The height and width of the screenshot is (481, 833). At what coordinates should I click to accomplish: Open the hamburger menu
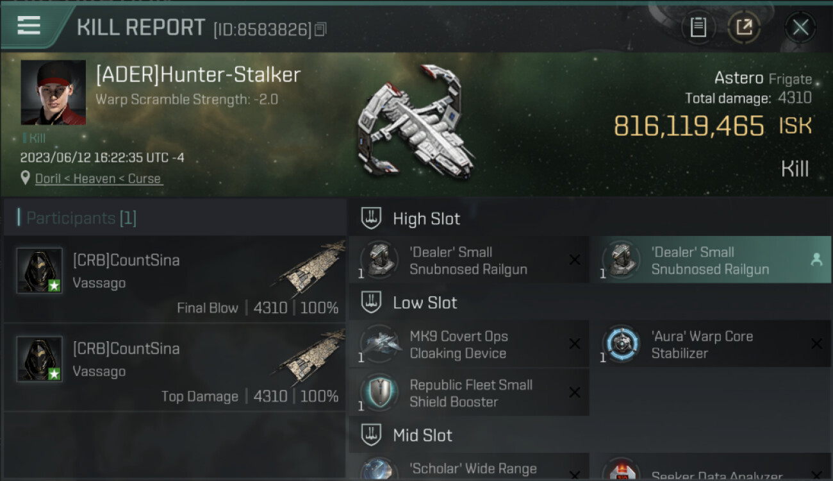click(x=29, y=26)
